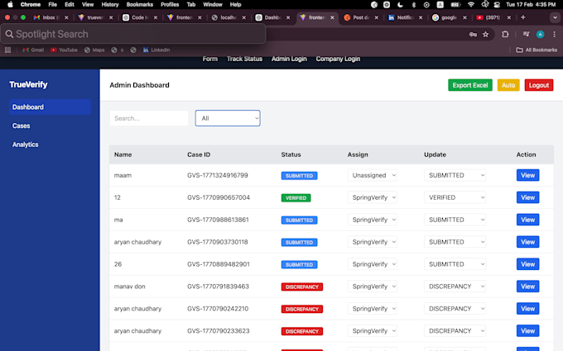Close the Inbox Gmail tab
The image size is (563, 351).
tap(66, 17)
